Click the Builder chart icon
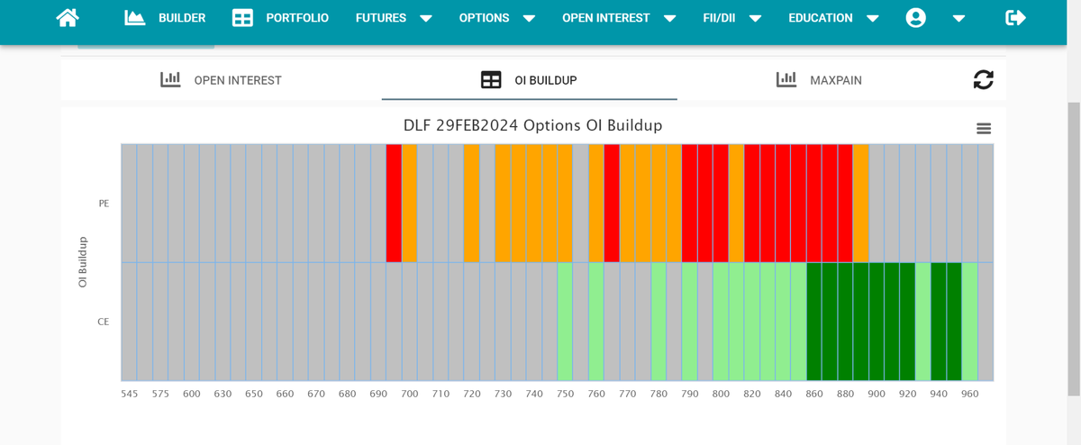 [135, 18]
